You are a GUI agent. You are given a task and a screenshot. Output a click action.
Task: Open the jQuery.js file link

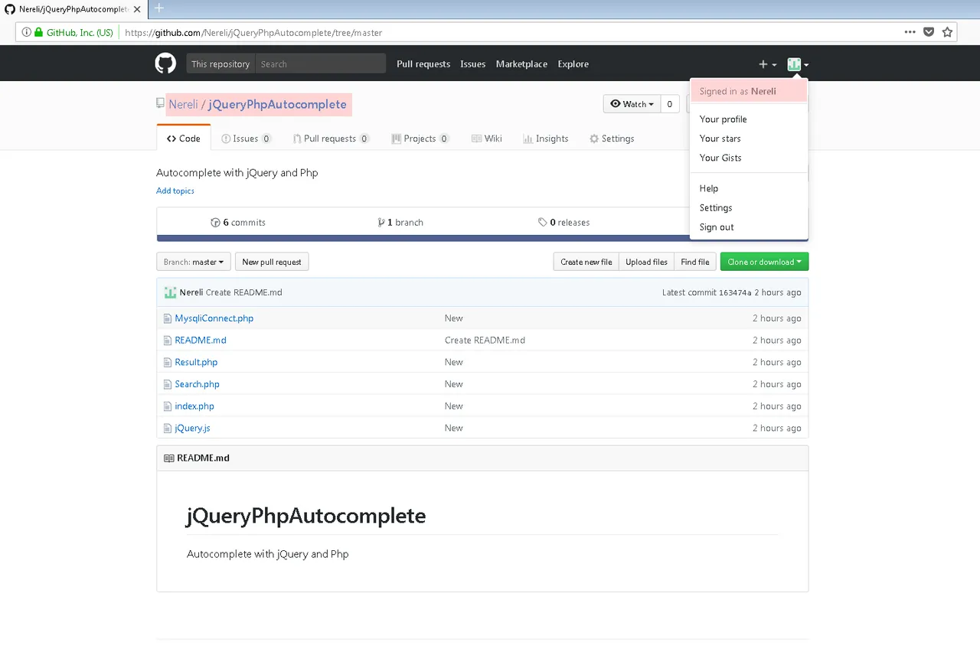pos(192,428)
